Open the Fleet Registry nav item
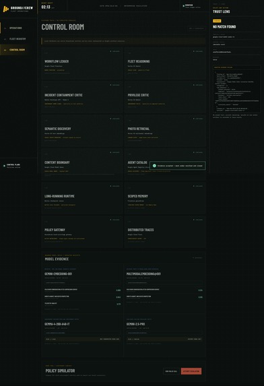The height and width of the screenshot is (386, 264). (19, 39)
